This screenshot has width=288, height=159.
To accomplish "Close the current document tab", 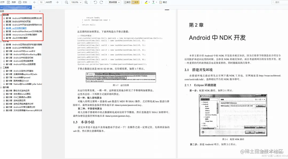I will [x=30, y=7].
